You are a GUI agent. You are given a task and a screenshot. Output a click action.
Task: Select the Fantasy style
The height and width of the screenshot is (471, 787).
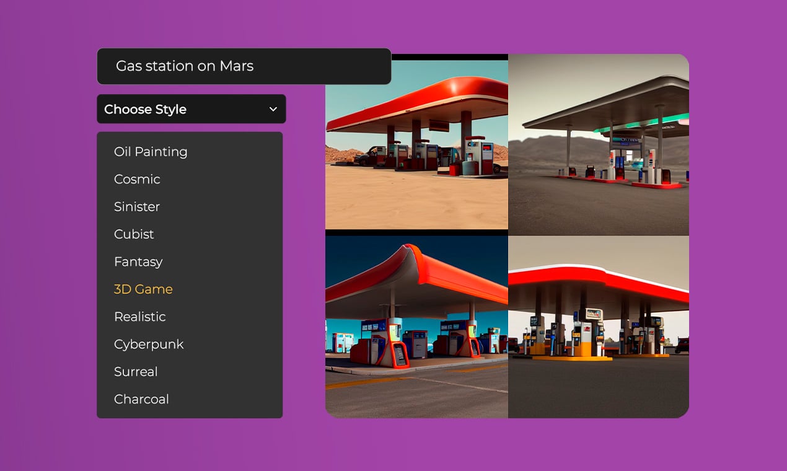[x=138, y=262]
